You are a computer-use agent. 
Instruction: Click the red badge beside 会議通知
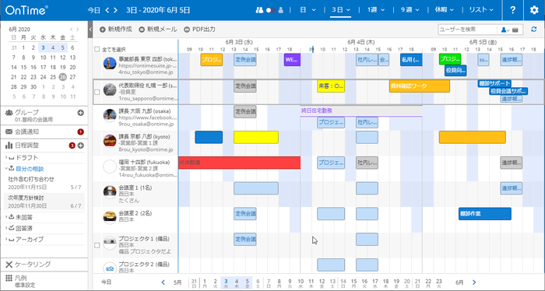tap(81, 131)
